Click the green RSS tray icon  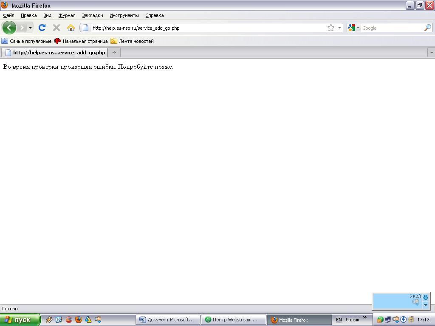380,320
